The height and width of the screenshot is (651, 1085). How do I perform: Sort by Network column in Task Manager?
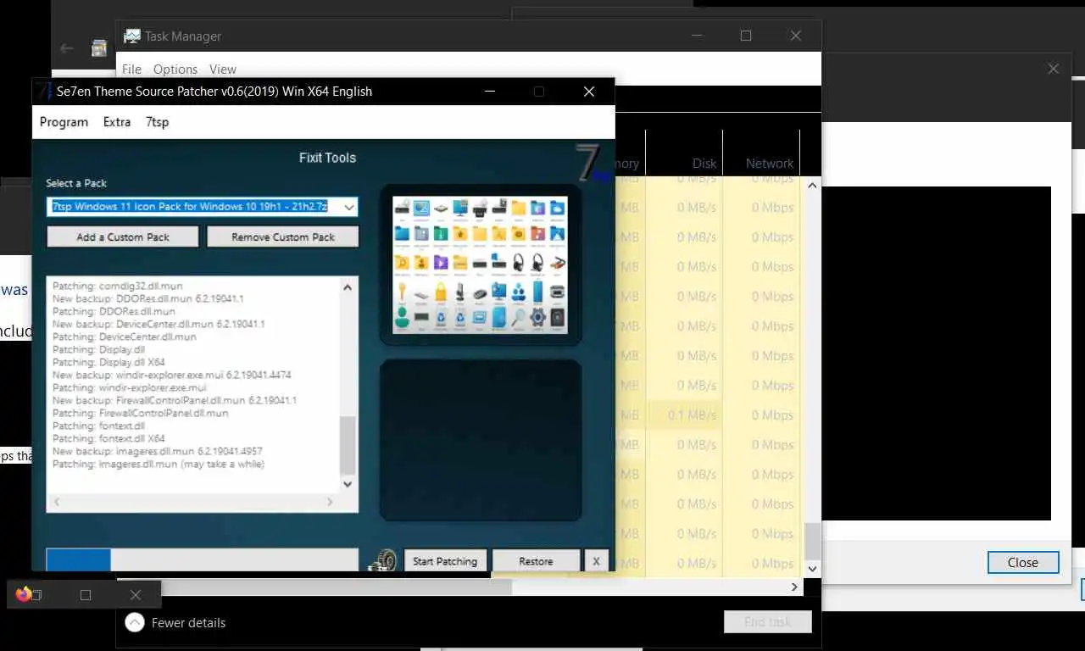pos(761,153)
